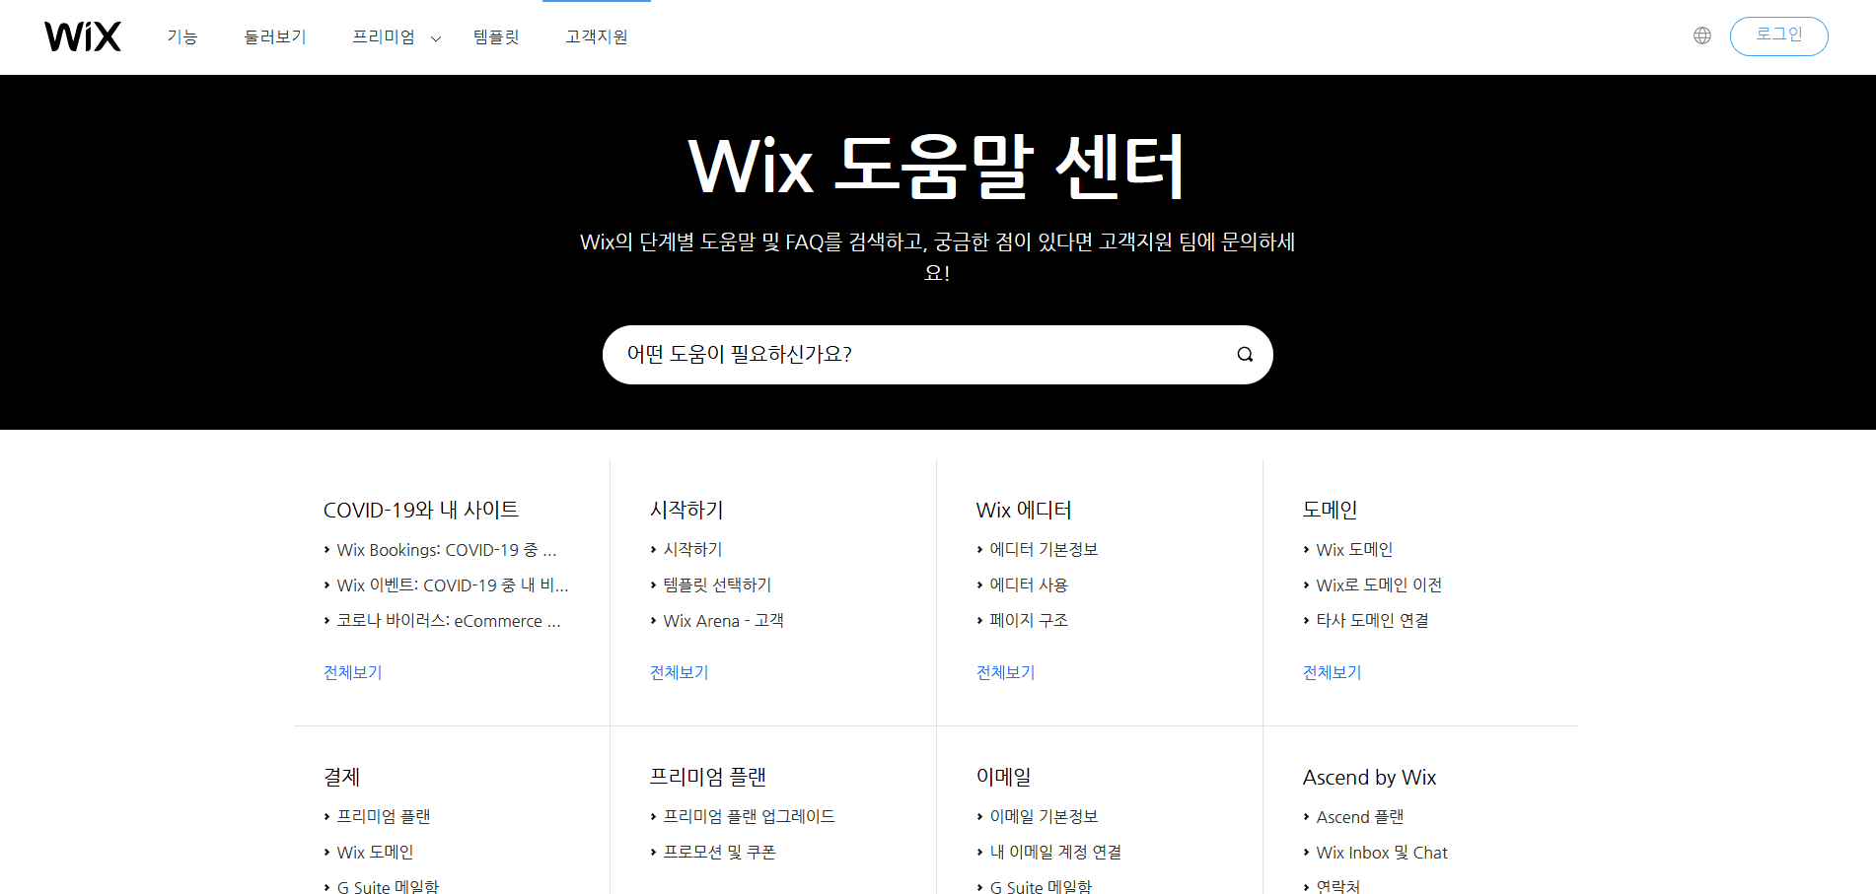Open G Suite 메일함 article under 결제
Viewport: 1876px width, 894px height.
pos(388,886)
